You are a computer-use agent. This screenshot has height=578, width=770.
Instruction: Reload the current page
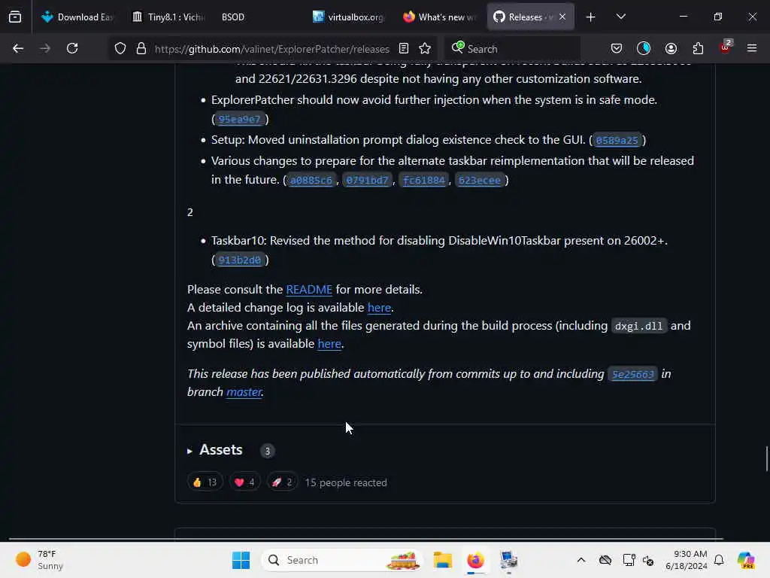tap(72, 48)
